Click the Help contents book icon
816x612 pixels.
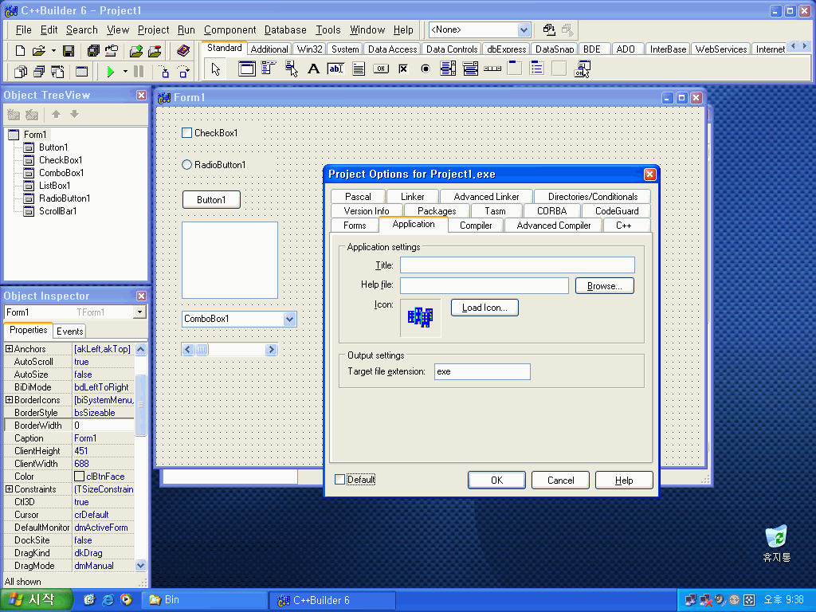(183, 51)
